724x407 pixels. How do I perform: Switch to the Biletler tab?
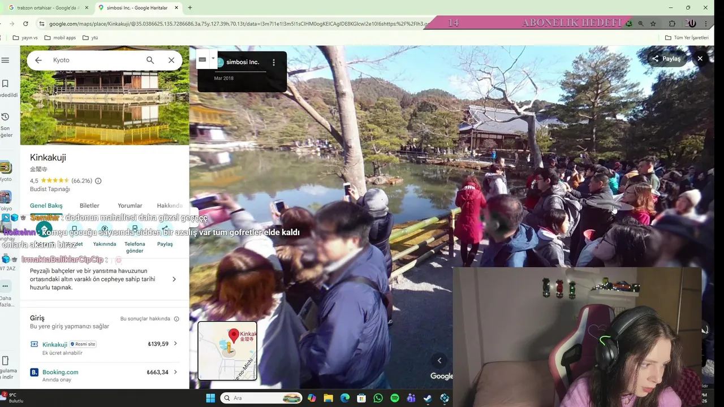(89, 206)
